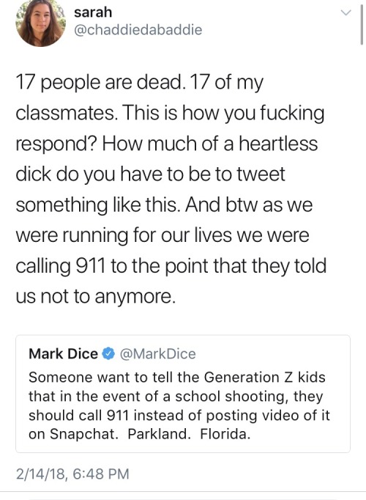This screenshot has height=500, width=366.
Task: Open the quoted Mark Dice tweet
Action: tap(183, 394)
